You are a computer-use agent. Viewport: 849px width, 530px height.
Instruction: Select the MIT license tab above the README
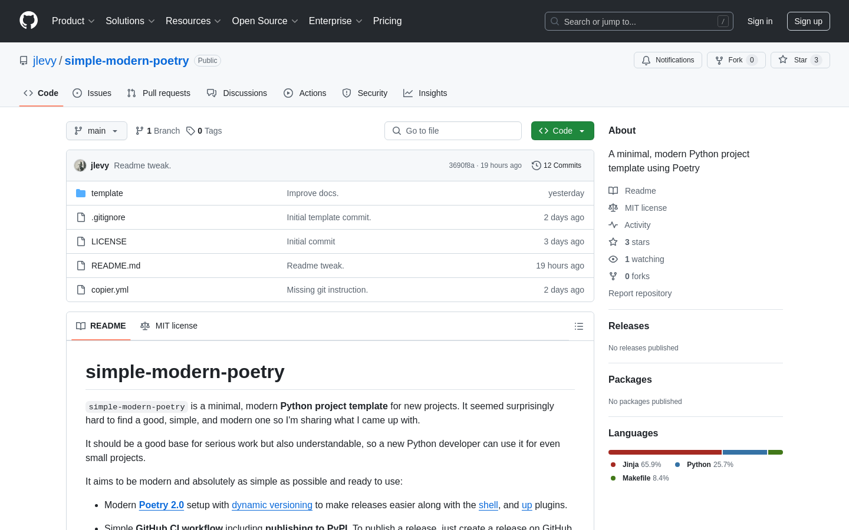click(x=169, y=326)
